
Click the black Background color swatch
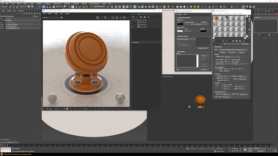[x=180, y=23]
